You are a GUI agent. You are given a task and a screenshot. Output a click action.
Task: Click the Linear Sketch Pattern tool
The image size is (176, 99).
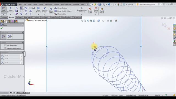tap(63, 11)
